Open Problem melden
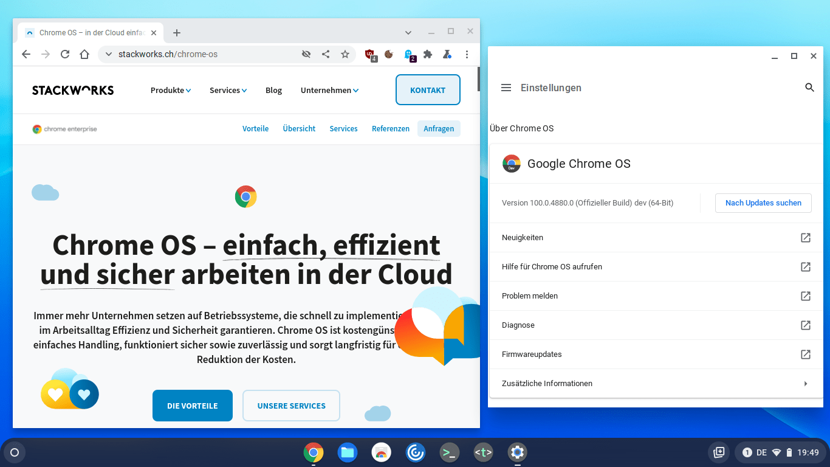The width and height of the screenshot is (830, 467). point(656,296)
